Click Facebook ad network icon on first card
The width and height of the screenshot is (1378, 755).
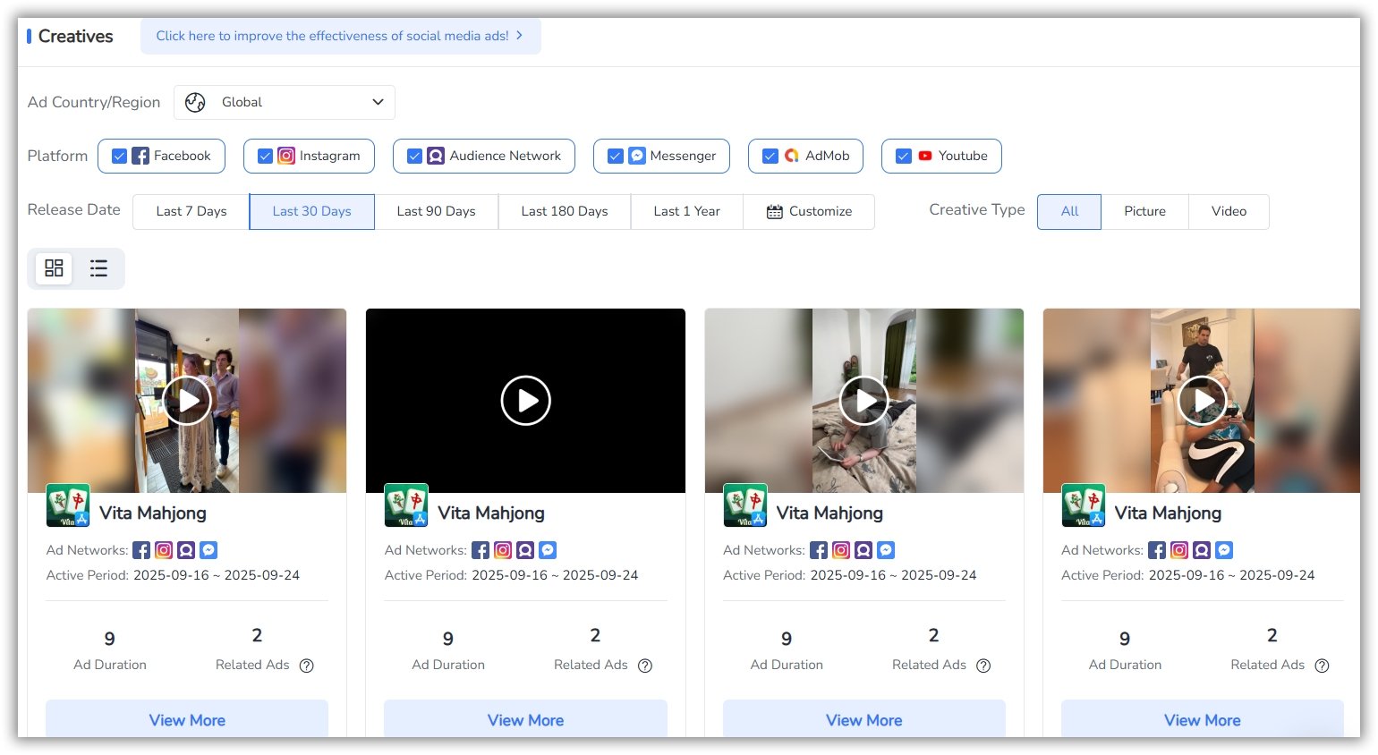141,550
